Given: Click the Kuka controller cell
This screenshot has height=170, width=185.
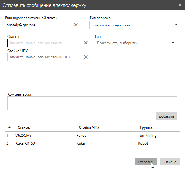Looking at the screenshot, I should (81, 143).
